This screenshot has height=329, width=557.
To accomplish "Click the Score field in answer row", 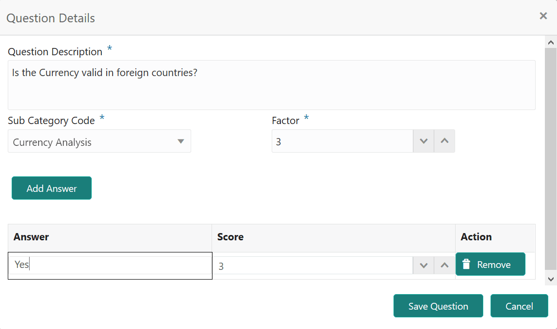I will (x=313, y=266).
